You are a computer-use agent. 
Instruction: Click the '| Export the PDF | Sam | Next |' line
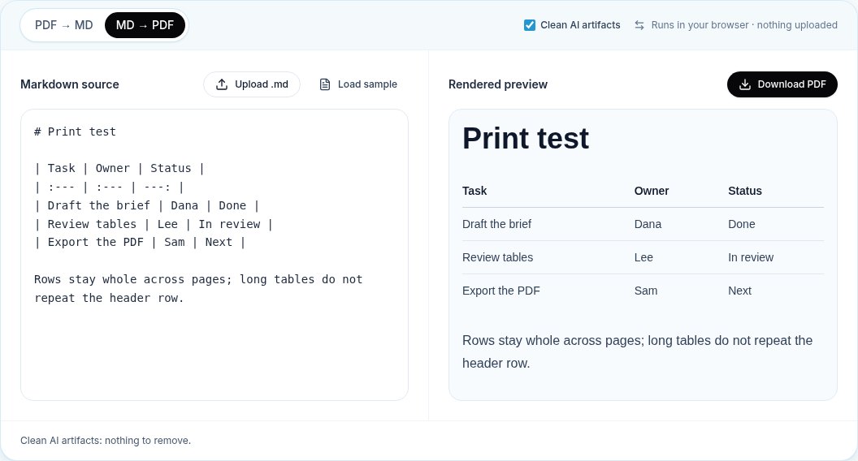pyautogui.click(x=140, y=242)
